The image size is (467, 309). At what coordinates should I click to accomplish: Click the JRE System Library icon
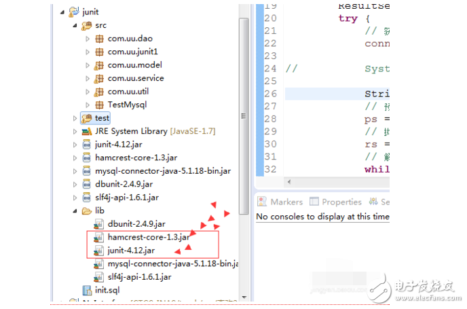click(x=86, y=131)
